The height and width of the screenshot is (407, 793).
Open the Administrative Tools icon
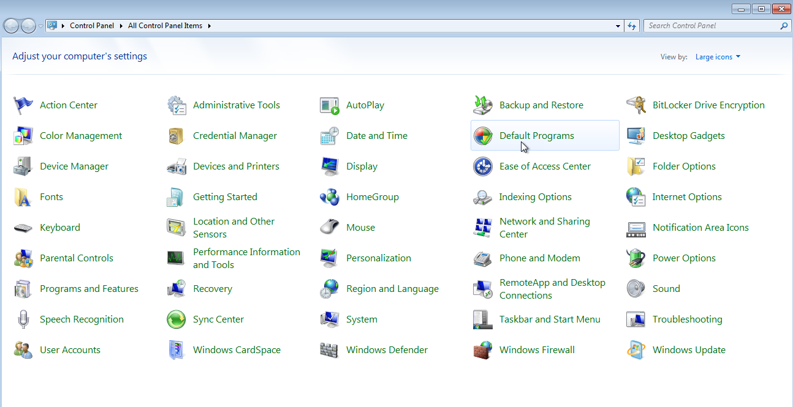(x=176, y=105)
